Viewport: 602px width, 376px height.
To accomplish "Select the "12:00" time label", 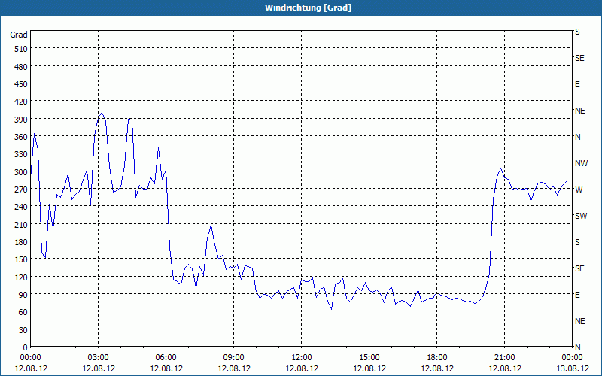I will coord(302,358).
